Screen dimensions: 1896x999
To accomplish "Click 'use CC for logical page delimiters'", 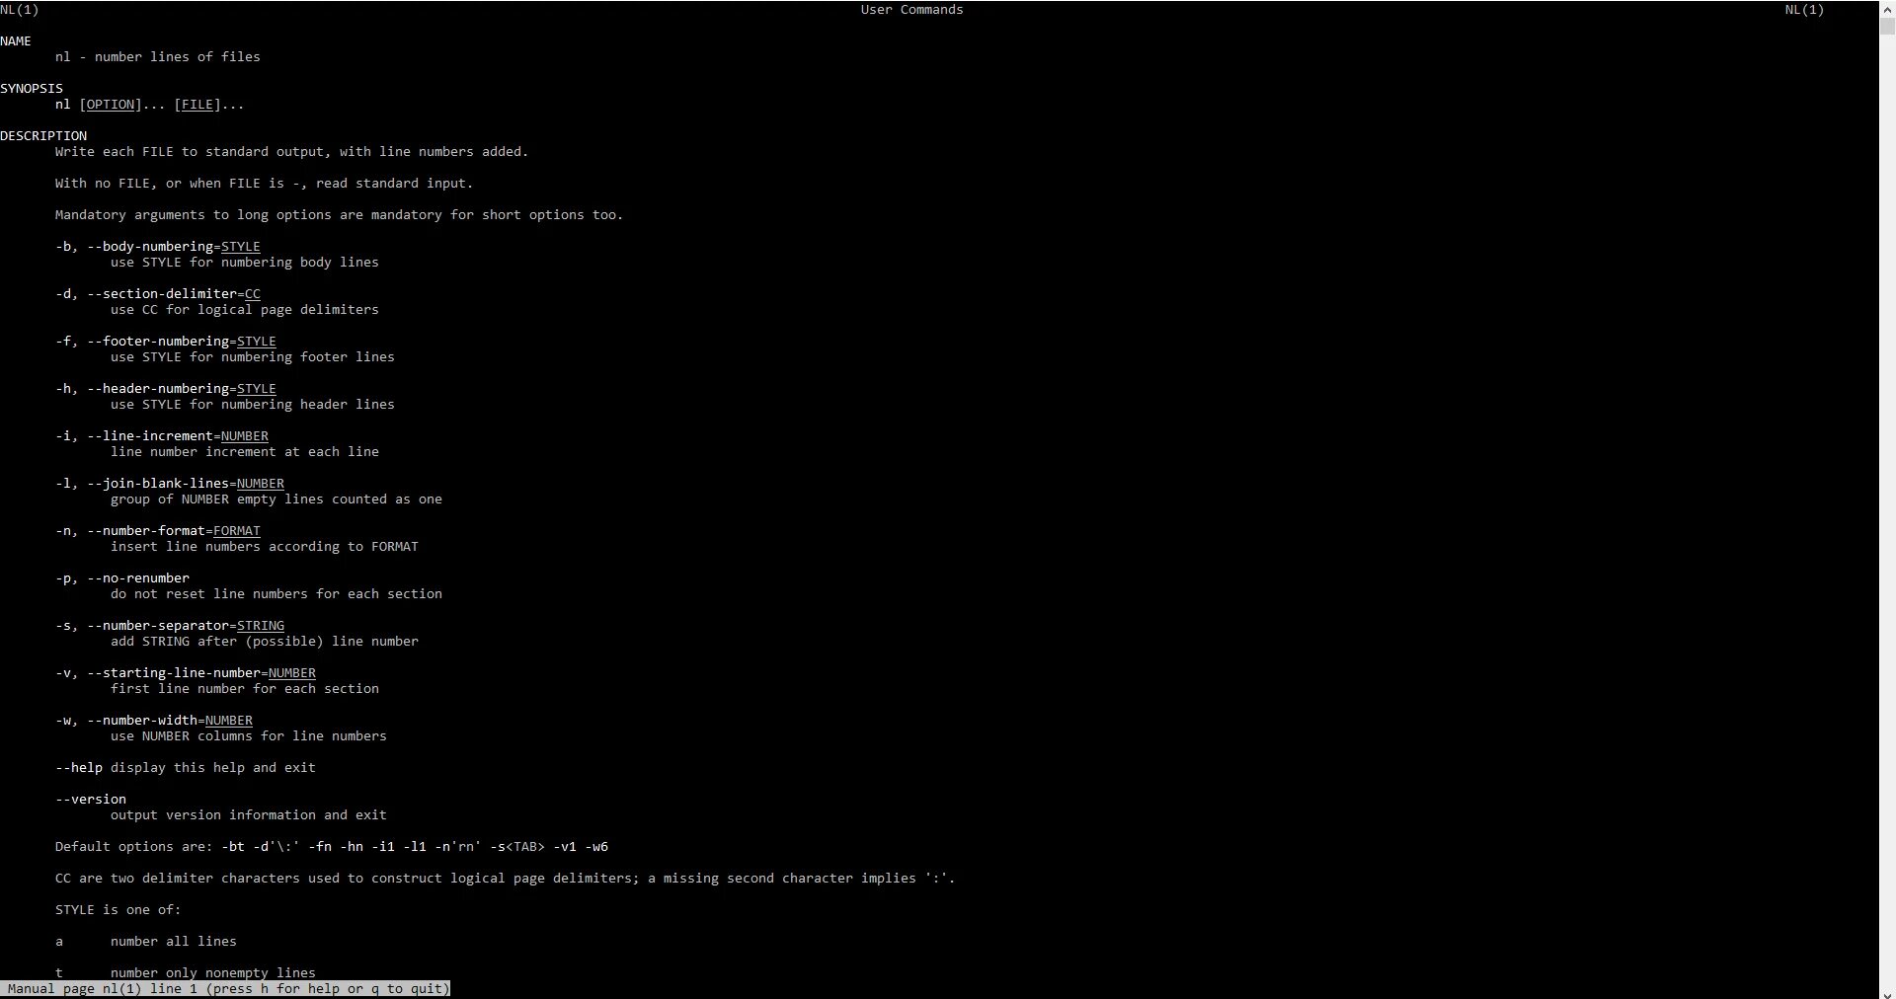I will (245, 309).
